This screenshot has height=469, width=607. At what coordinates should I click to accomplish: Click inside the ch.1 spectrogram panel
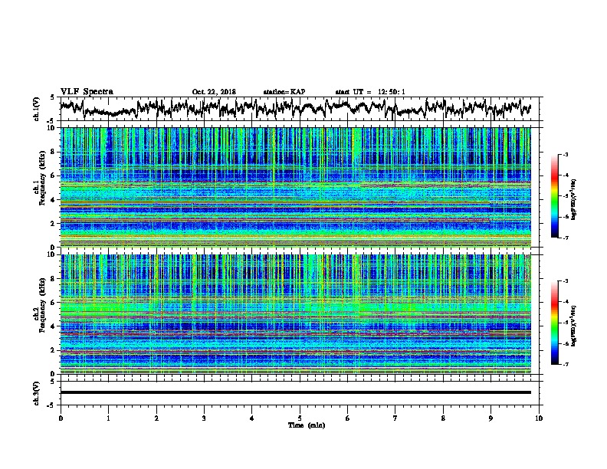295,187
